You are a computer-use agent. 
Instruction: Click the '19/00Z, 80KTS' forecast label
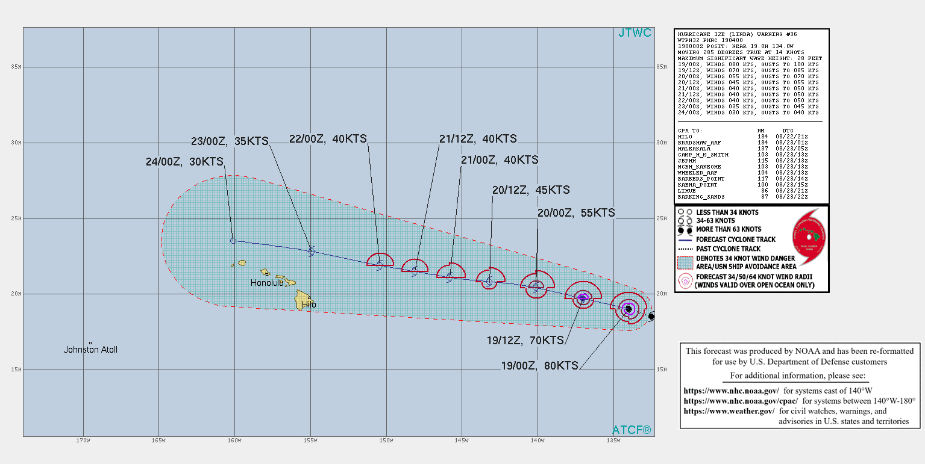pyautogui.click(x=540, y=365)
